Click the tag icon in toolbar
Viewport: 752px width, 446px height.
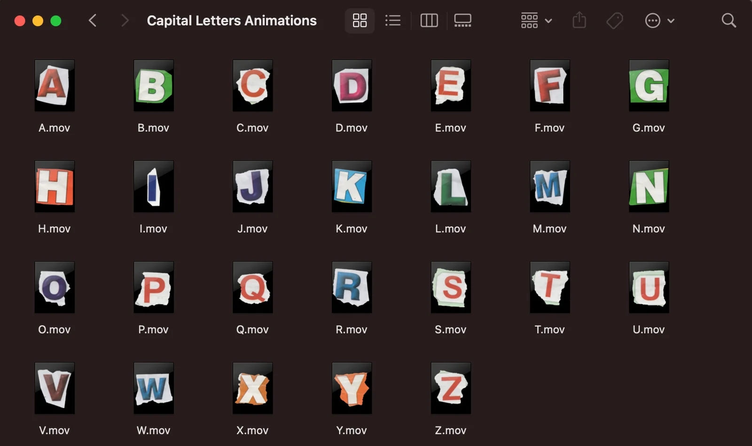(x=614, y=21)
